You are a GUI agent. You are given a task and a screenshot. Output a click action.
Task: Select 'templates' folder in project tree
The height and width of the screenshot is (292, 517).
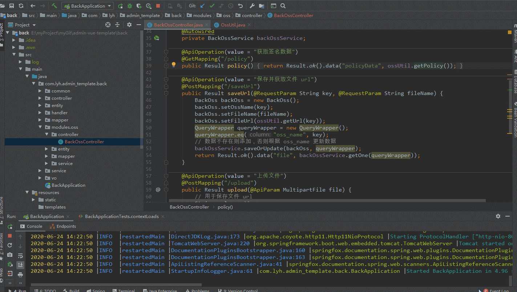pyautogui.click(x=52, y=207)
